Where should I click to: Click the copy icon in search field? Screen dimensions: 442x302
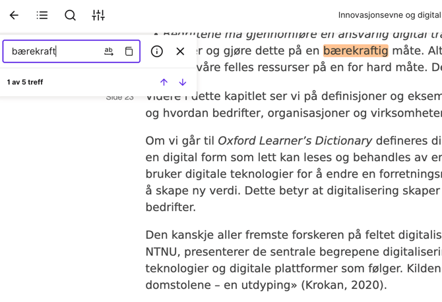click(x=129, y=51)
